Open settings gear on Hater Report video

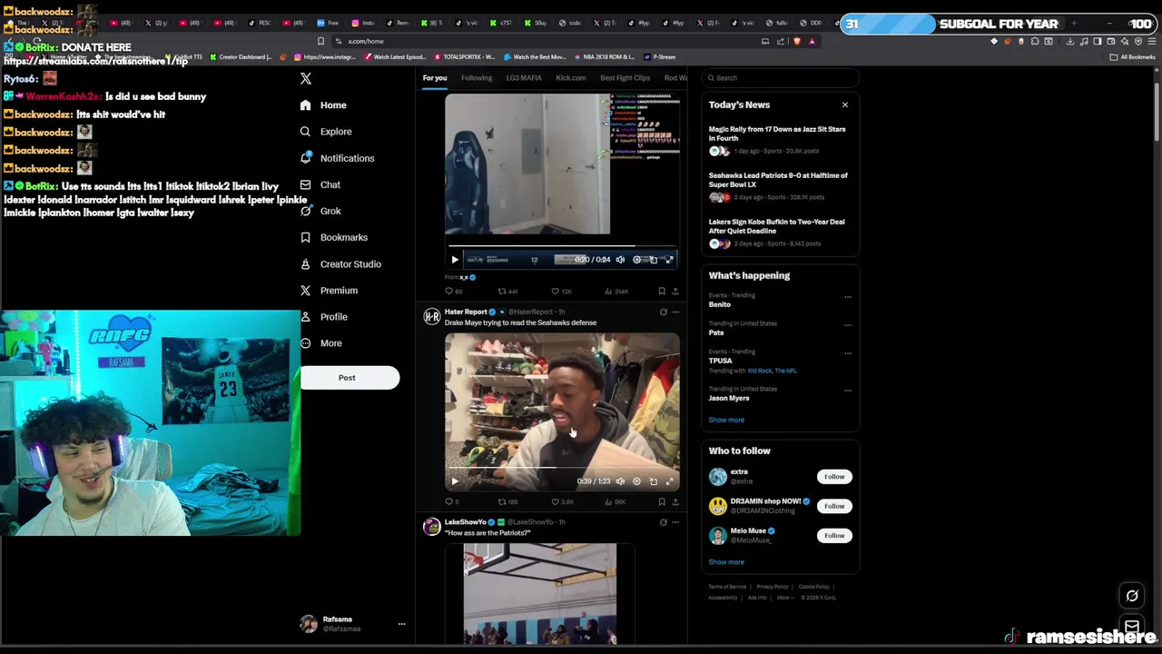coord(636,481)
